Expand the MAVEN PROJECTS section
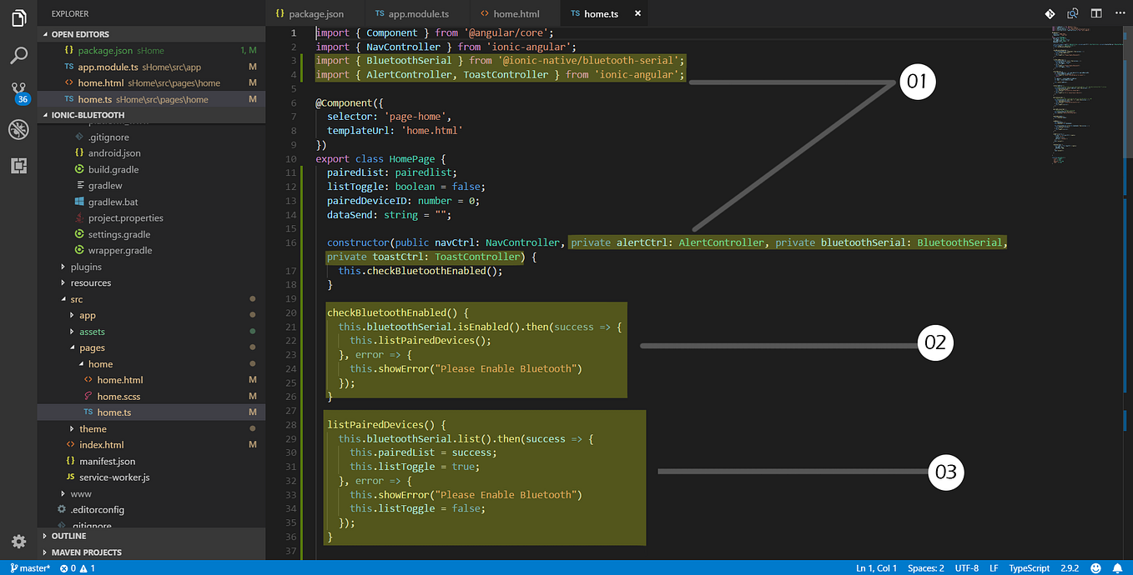This screenshot has width=1133, height=575. [86, 552]
